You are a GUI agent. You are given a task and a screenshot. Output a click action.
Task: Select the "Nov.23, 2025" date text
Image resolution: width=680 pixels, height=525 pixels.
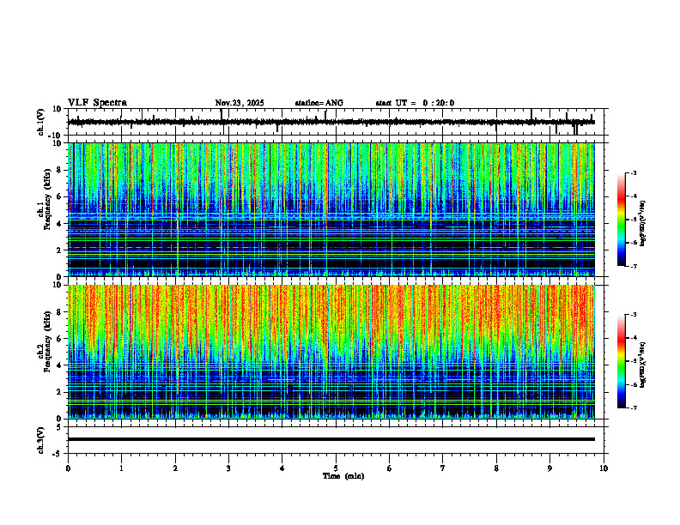tap(240, 103)
